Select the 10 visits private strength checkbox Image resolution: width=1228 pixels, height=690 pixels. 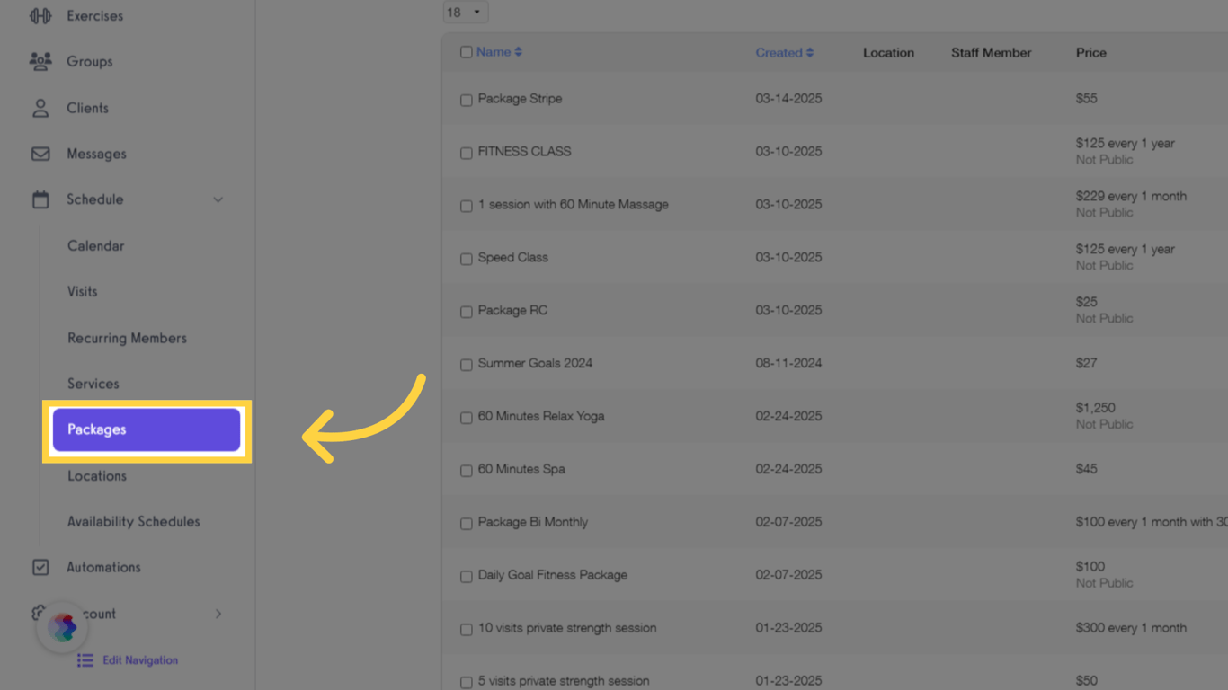click(466, 630)
